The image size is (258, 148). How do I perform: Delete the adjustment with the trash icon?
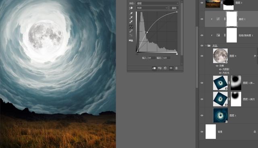click(176, 68)
